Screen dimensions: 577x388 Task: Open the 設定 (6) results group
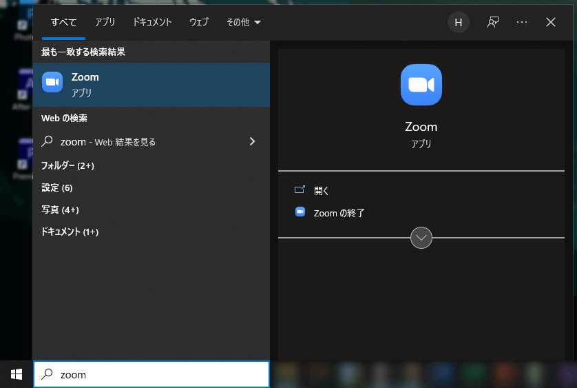coord(56,187)
